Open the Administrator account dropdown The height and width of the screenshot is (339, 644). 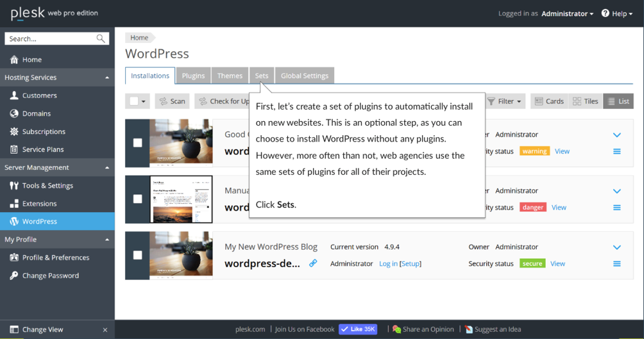click(567, 13)
